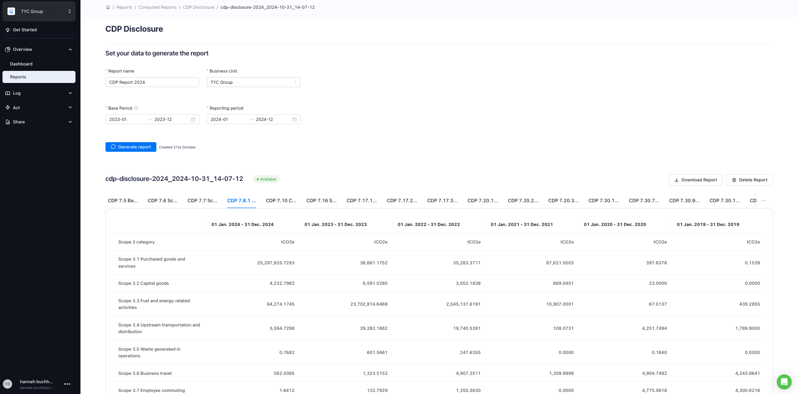Expand the Act section
This screenshot has width=798, height=394.
tap(70, 108)
